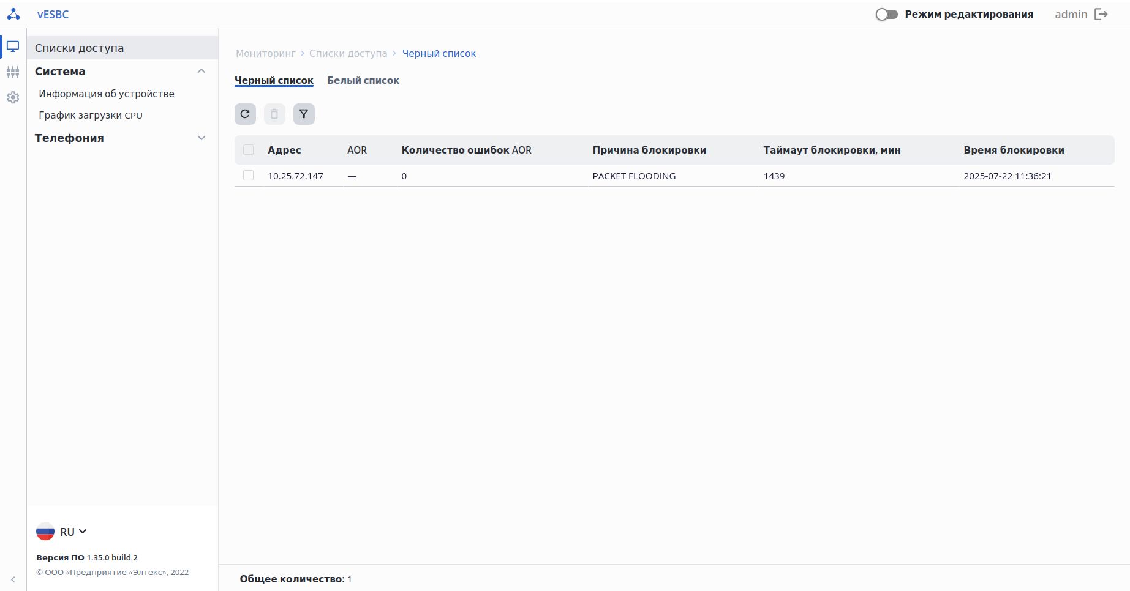Select the checkbox for row 10.25.72.147
1130x591 pixels.
[248, 176]
